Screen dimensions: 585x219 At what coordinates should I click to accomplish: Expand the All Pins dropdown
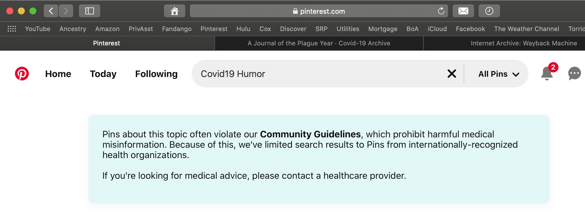499,74
